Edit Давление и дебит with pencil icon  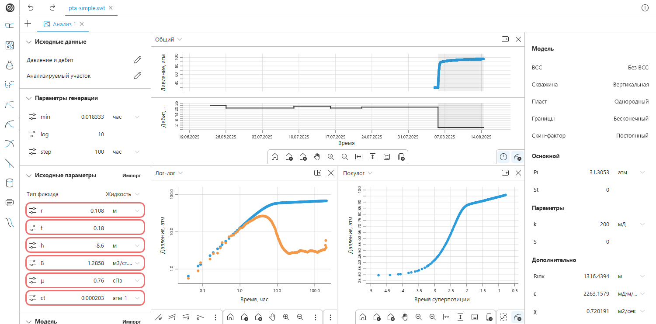tap(138, 60)
